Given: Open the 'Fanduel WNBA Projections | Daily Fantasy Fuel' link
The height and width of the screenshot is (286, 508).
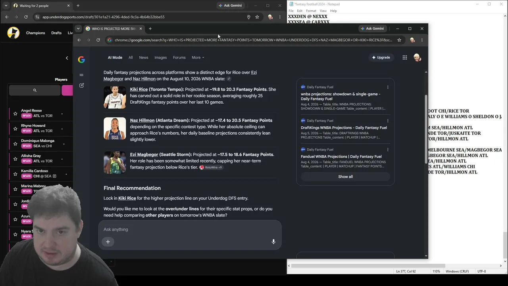Looking at the screenshot, I should coord(341,157).
